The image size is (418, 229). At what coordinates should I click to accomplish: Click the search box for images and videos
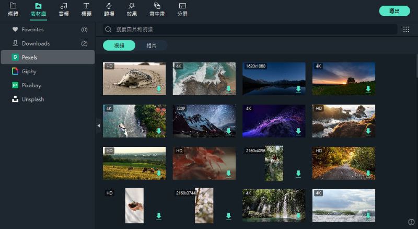[250, 29]
